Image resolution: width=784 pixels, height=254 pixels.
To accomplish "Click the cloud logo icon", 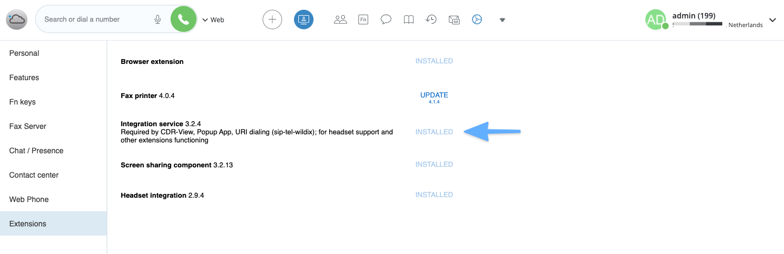I will (x=16, y=20).
